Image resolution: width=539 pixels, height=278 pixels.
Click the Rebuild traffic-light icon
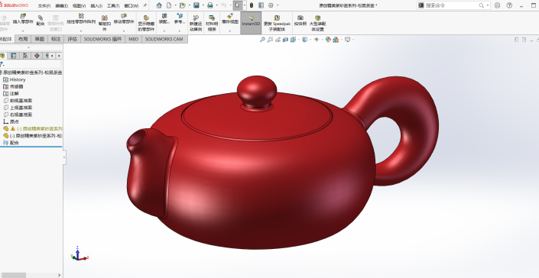[252, 5]
